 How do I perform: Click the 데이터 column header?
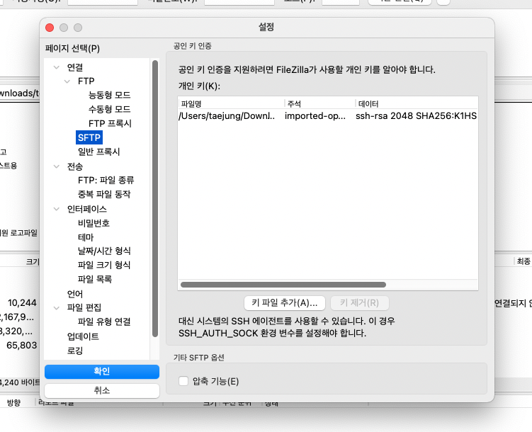point(417,104)
